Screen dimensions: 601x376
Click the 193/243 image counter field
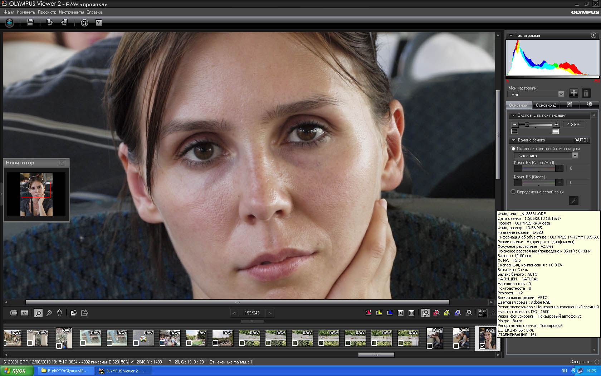[x=252, y=313]
